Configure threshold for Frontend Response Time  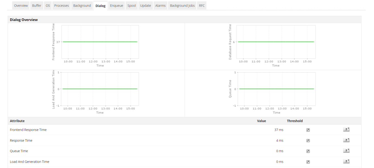pos(308,130)
